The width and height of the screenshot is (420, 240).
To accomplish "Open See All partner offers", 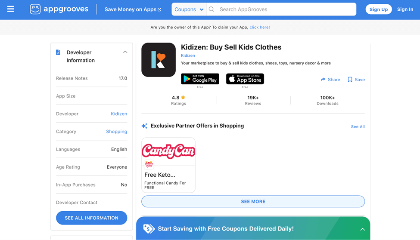I will point(358,126).
